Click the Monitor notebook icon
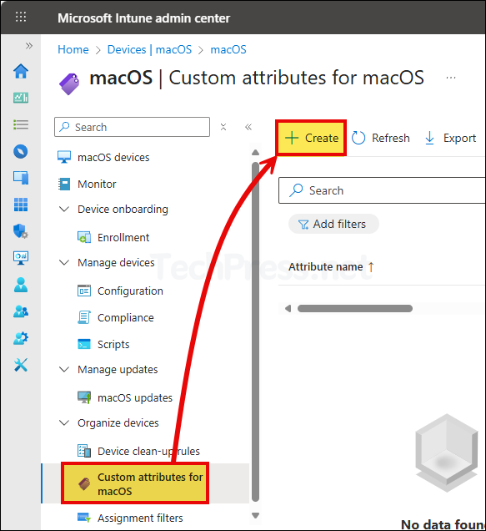The height and width of the screenshot is (531, 486). pos(64,184)
